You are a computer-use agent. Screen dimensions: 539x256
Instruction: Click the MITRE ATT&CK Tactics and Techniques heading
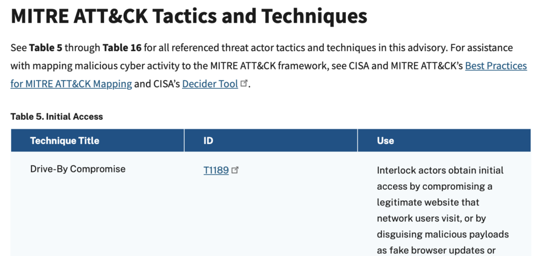188,17
